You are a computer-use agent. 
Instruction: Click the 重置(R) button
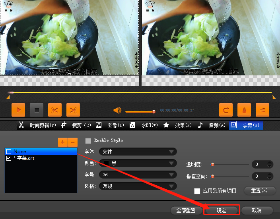259,191
